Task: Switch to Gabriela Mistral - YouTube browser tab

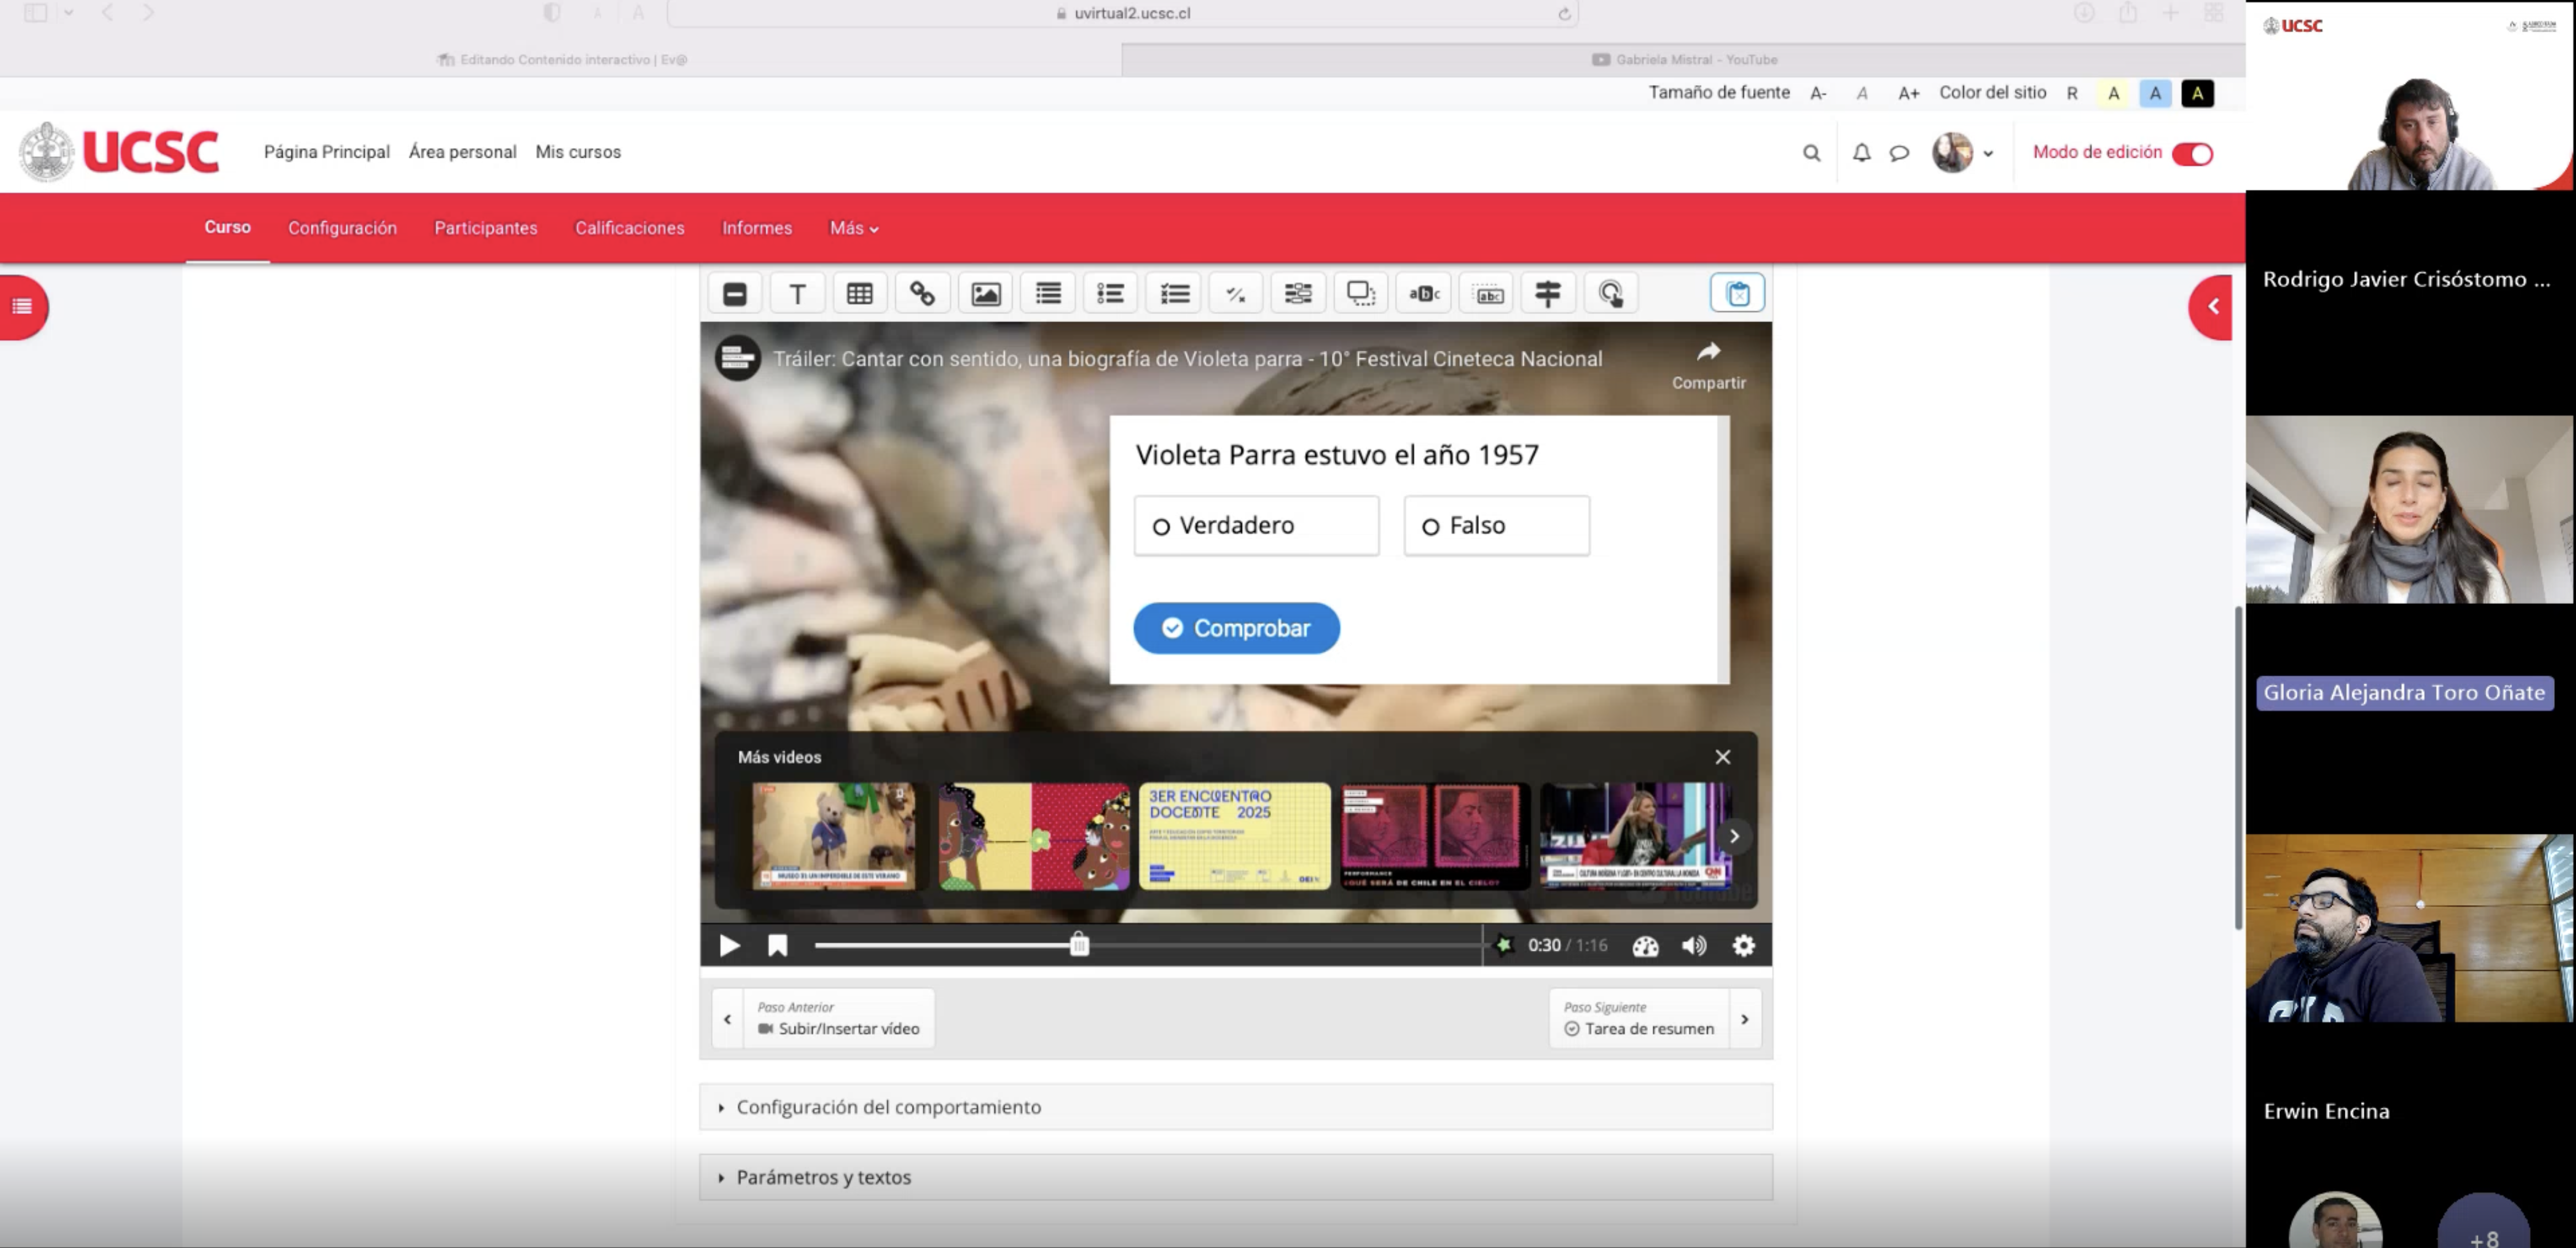Action: tap(1684, 60)
